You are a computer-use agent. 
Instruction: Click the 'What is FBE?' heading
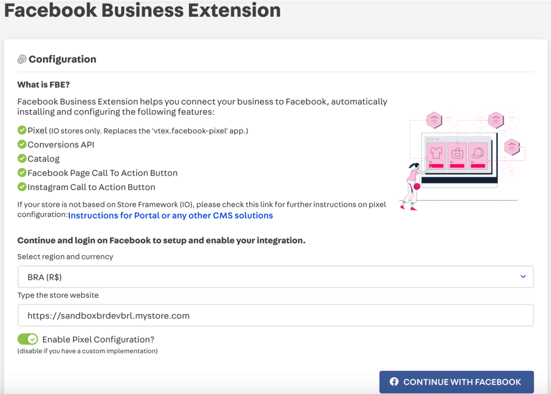pyautogui.click(x=44, y=85)
